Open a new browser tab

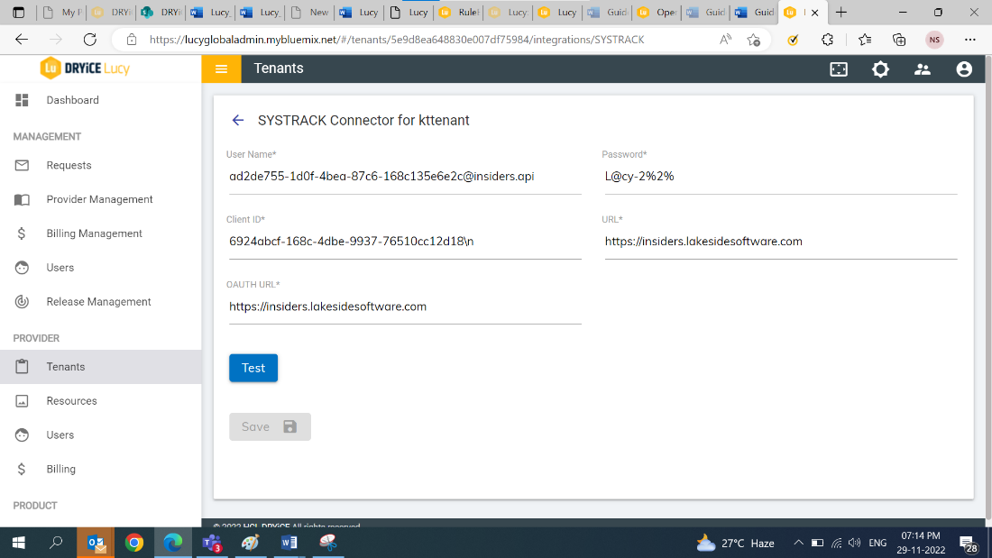[840, 12]
